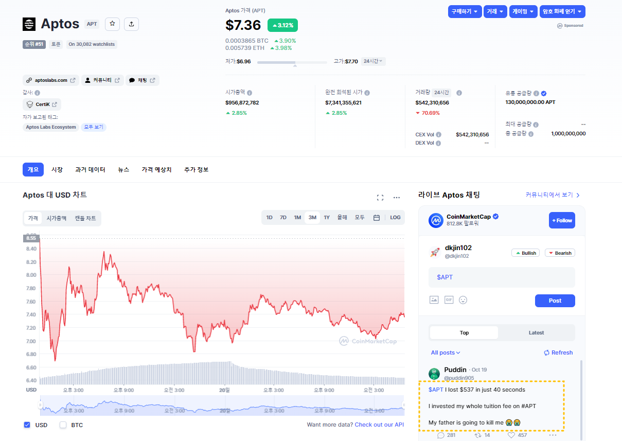This screenshot has height=441, width=622.
Task: Select the 추가 정보 tab
Action: click(196, 169)
